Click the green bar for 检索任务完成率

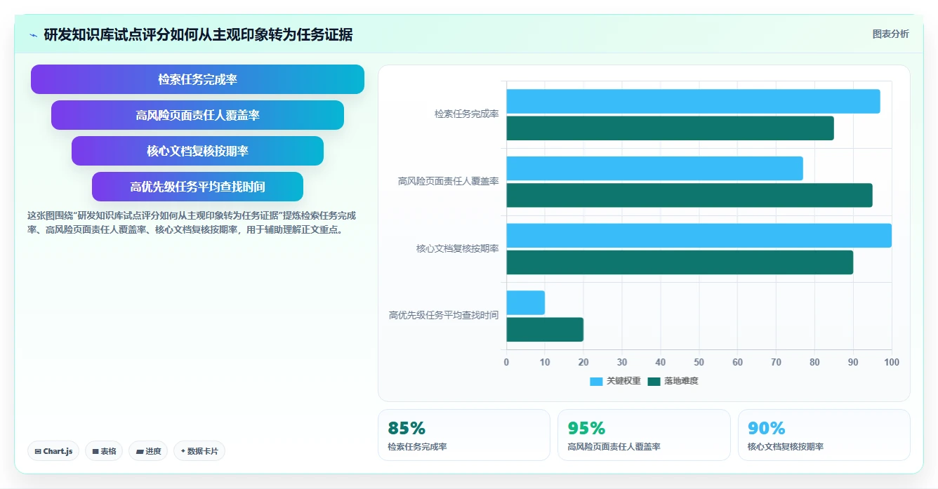click(670, 128)
